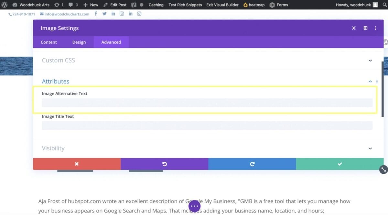Expand the Visibility section
388x215 pixels.
370,148
